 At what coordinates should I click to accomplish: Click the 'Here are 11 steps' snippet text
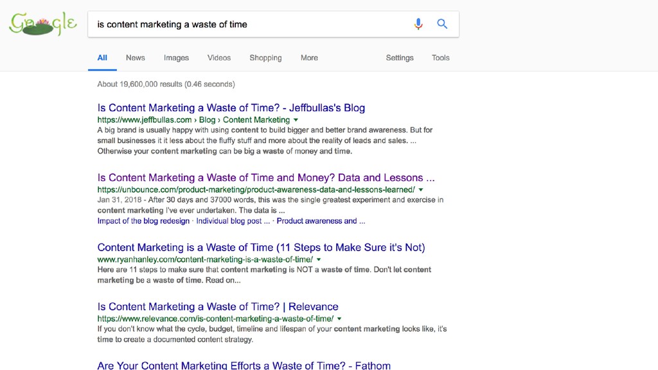point(264,275)
